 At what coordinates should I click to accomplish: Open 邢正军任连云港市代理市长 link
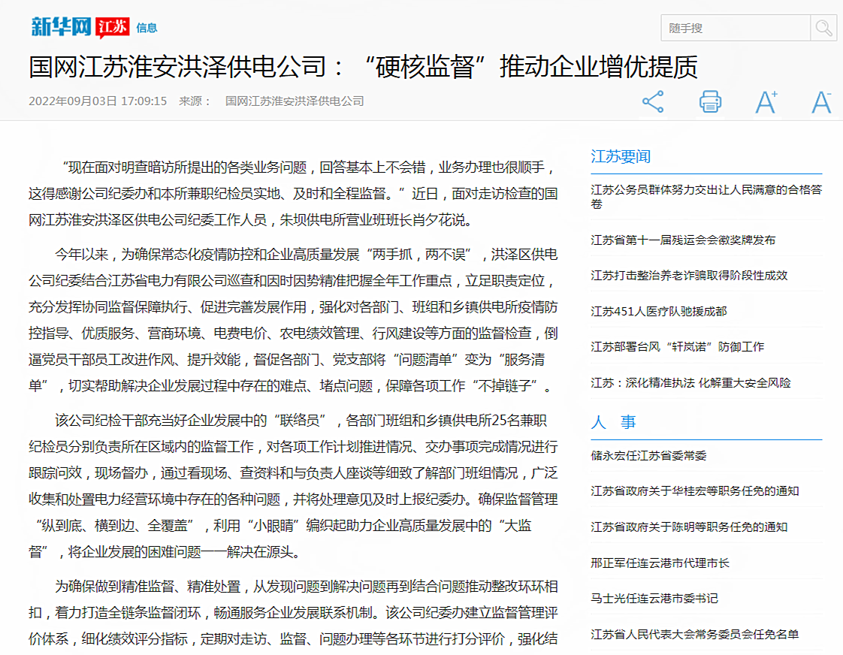[x=660, y=563]
